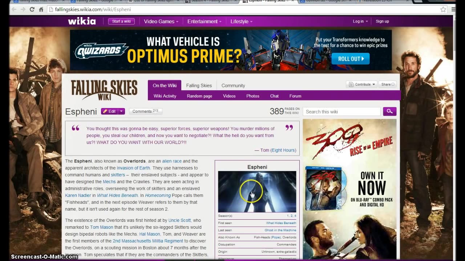Go back with the browser back arrow
The height and width of the screenshot is (261, 465).
click(x=14, y=9)
